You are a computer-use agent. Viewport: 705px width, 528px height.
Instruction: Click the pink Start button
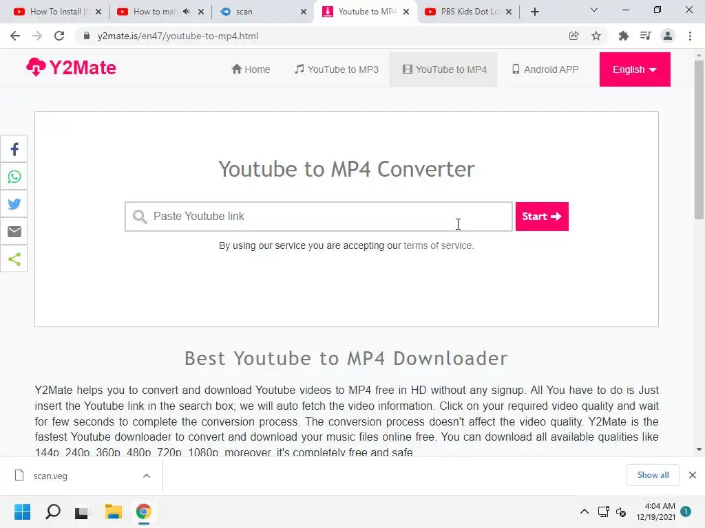coord(542,217)
